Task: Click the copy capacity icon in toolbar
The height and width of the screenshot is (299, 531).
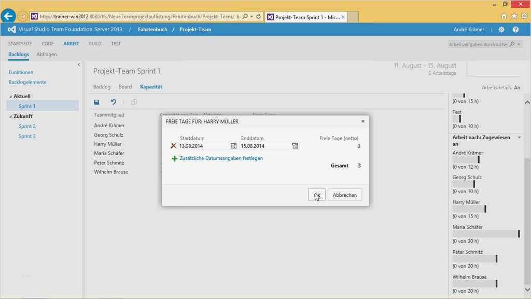Action: click(x=134, y=102)
